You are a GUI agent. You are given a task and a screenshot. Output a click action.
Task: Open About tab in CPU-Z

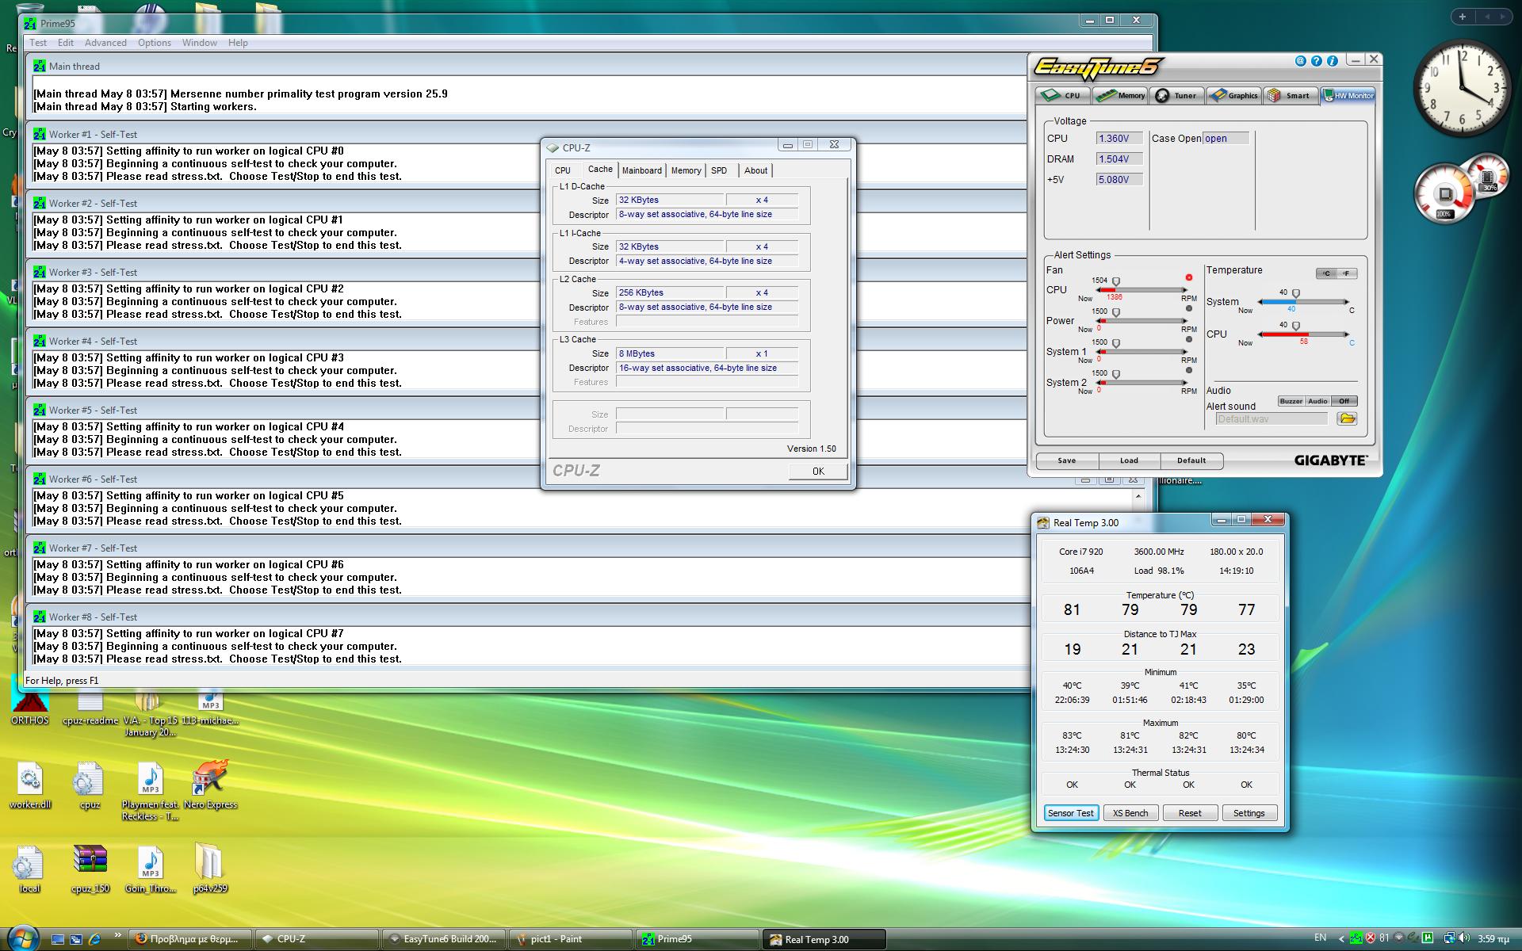(x=755, y=170)
